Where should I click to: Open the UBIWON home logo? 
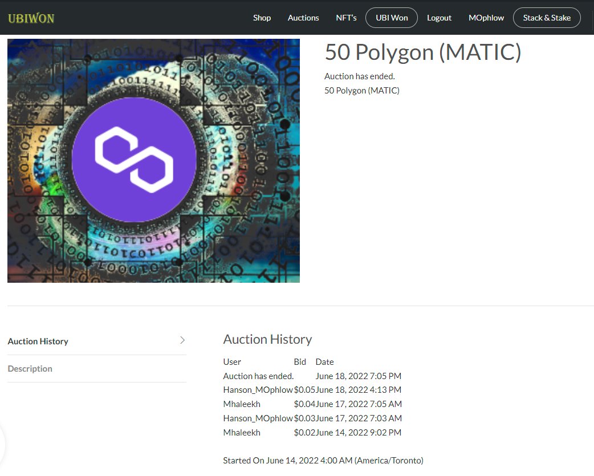(x=31, y=18)
